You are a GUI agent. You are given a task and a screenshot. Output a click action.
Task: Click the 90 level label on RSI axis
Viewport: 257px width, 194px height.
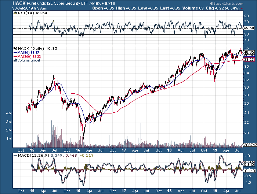(x=246, y=16)
